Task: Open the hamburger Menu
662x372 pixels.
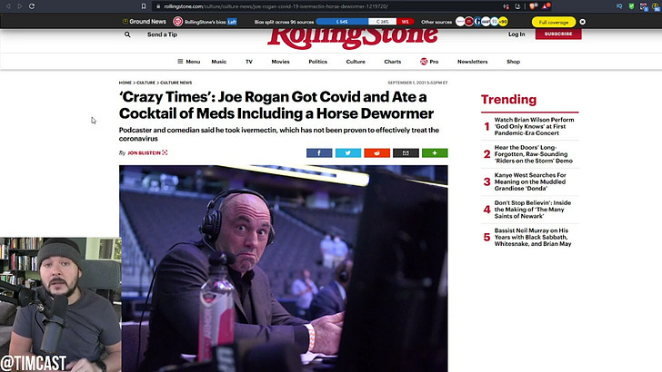Action: point(189,62)
